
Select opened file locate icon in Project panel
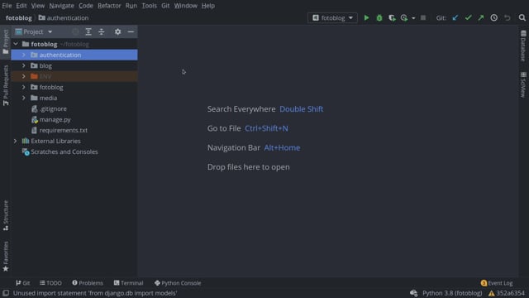point(75,31)
